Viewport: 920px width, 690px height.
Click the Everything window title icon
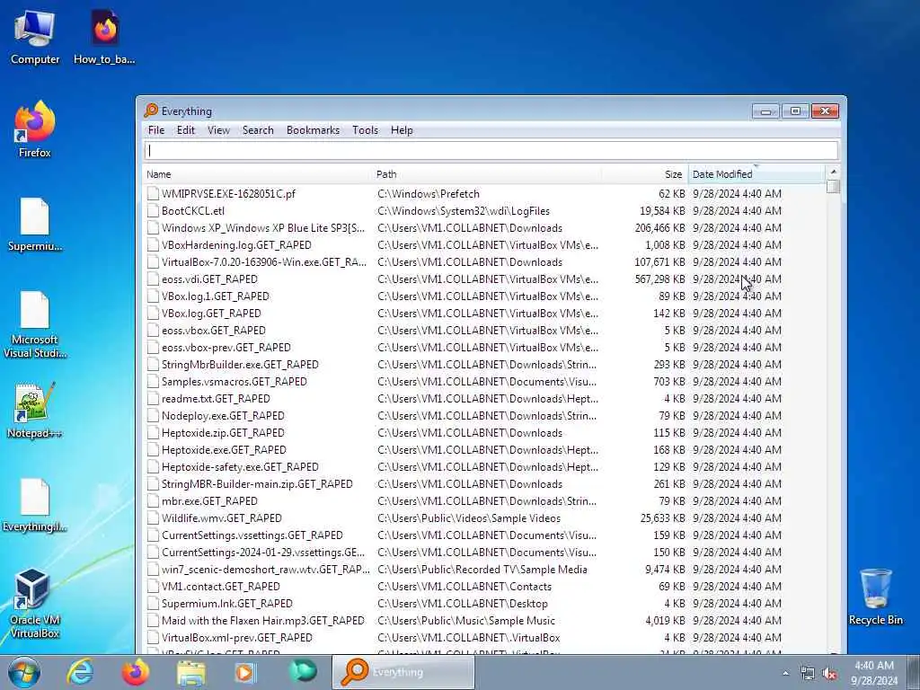click(x=151, y=111)
